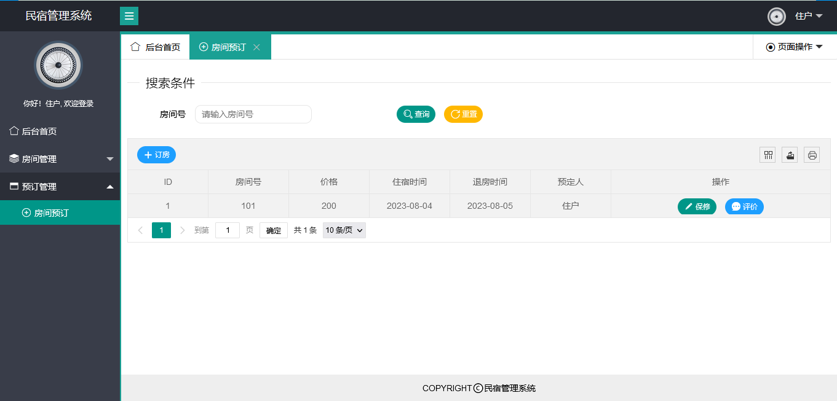This screenshot has height=401, width=837.
Task: Click the 退房时间 column header
Action: click(x=490, y=182)
